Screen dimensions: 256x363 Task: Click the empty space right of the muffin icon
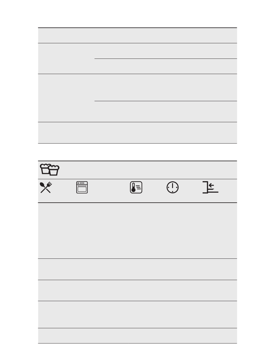click(x=148, y=170)
